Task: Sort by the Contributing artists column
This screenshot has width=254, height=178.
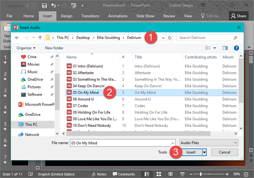Action: (x=201, y=57)
